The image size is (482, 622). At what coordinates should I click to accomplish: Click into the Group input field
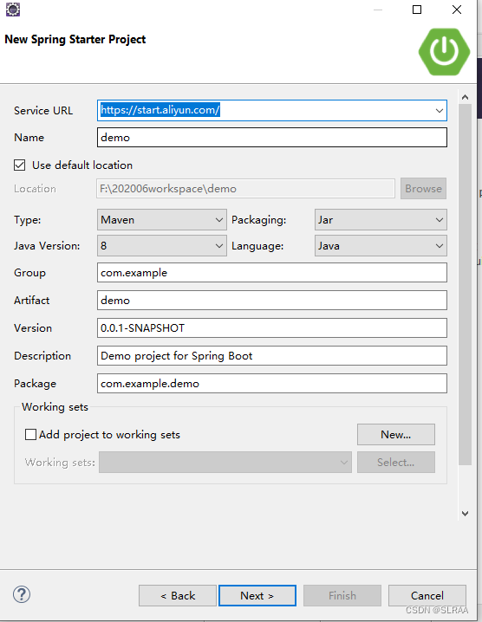272,273
